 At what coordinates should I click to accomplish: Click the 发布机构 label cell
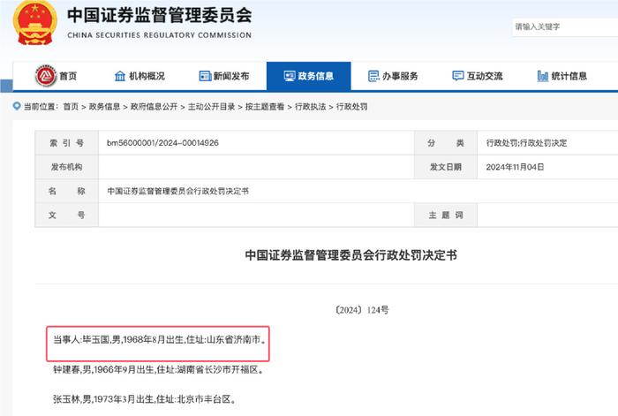pyautogui.click(x=66, y=167)
